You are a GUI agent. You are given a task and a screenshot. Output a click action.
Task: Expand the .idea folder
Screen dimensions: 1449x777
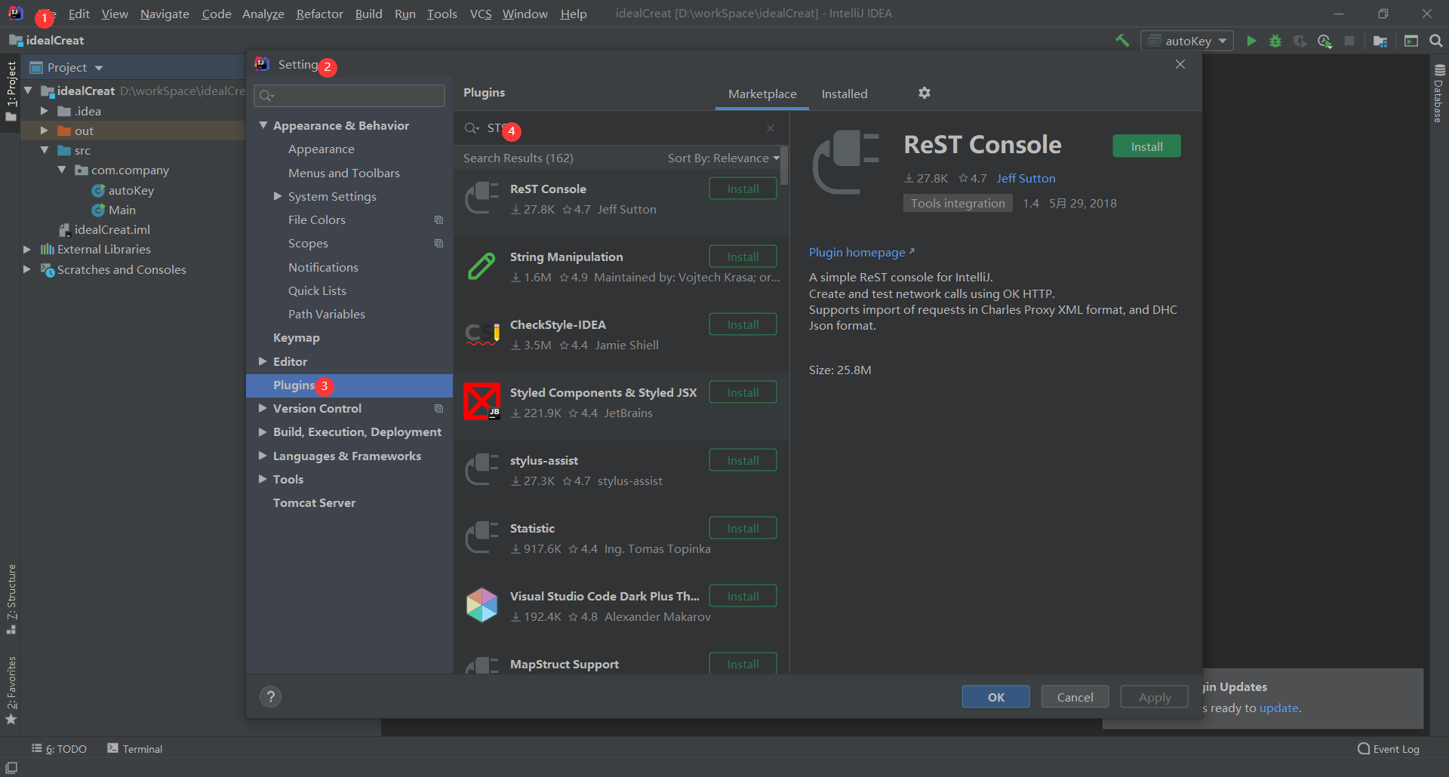click(44, 111)
